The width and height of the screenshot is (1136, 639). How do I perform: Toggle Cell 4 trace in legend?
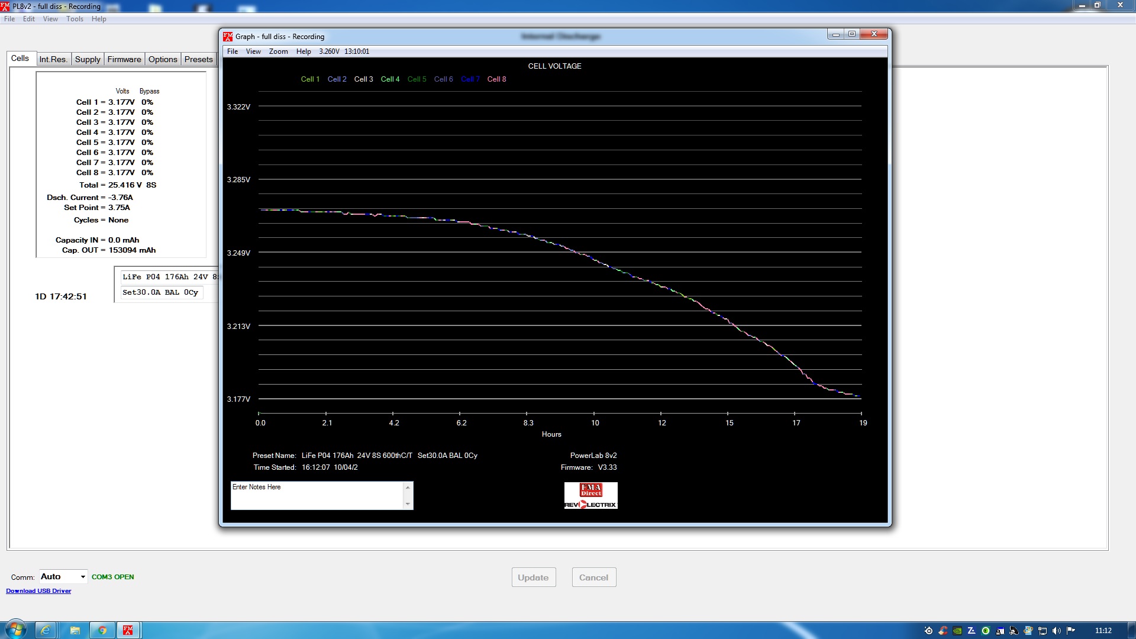[390, 79]
